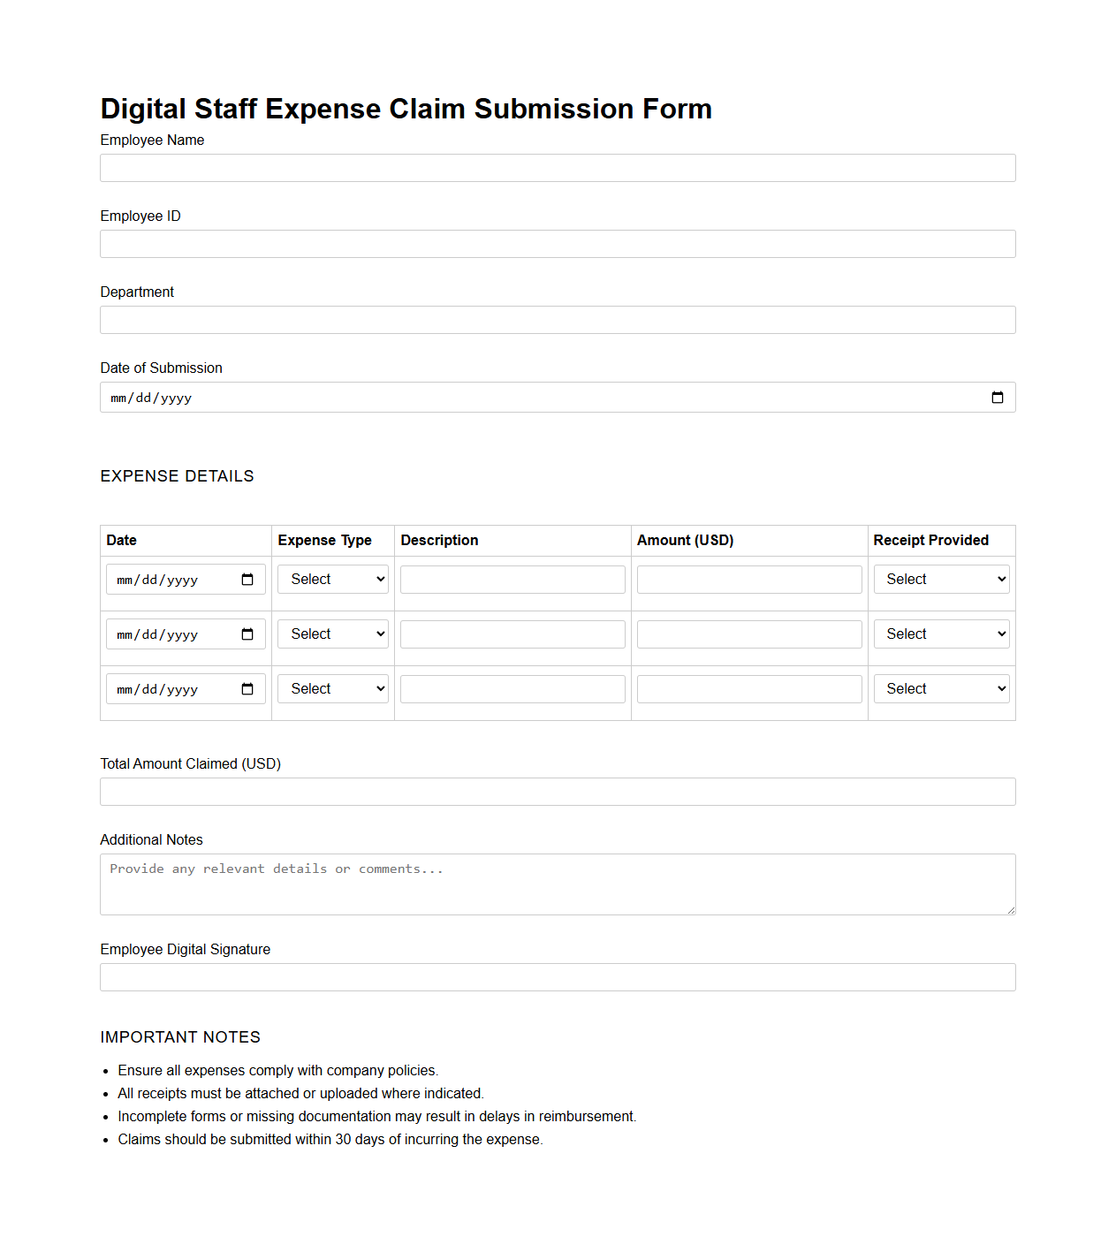
Task: Click Description field in third expense row
Action: pos(512,689)
